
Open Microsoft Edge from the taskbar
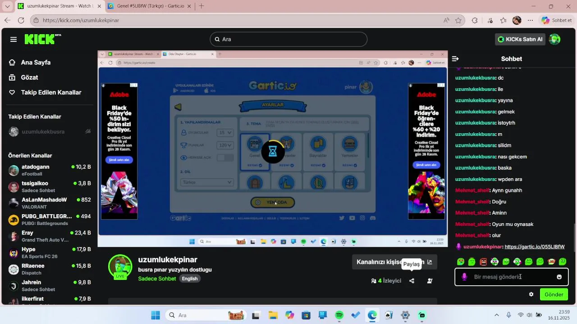(x=372, y=315)
